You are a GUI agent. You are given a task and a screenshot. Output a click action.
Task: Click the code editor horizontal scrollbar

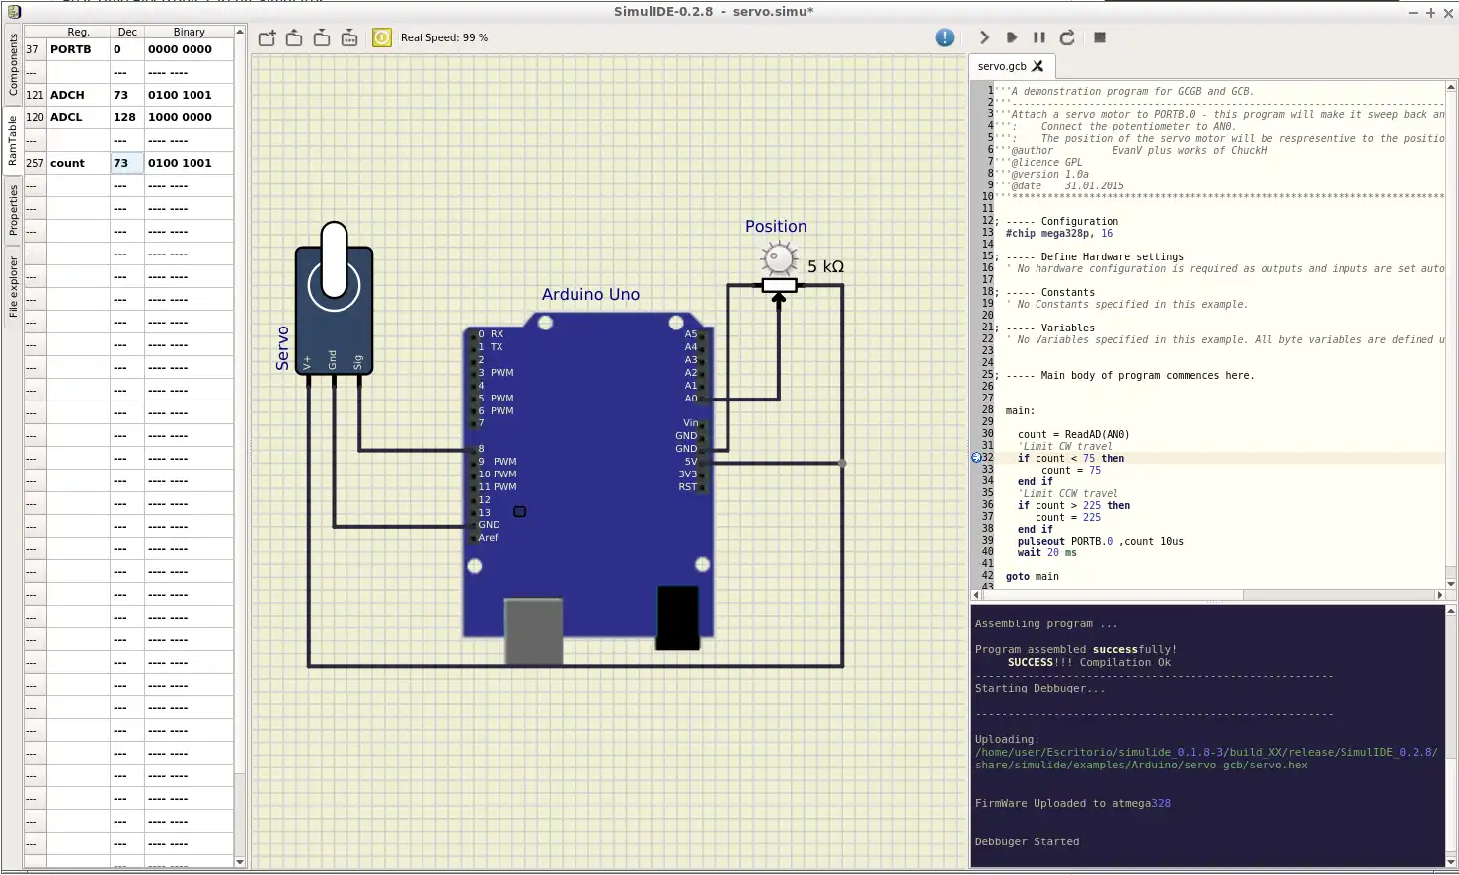point(1113,595)
